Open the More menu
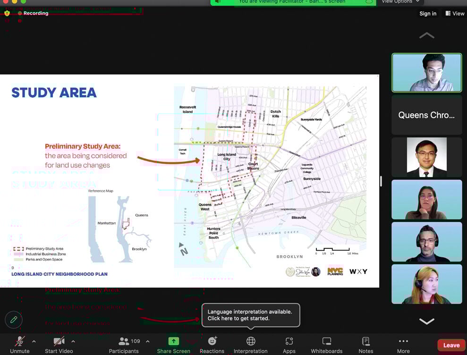 tap(403, 341)
